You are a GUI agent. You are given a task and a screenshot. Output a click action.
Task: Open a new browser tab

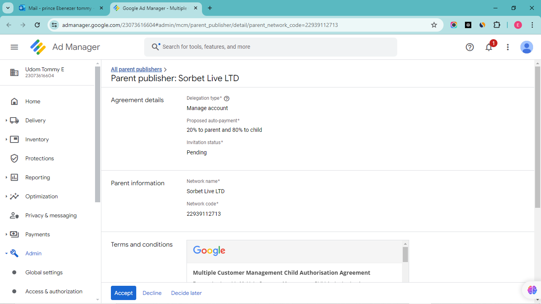point(210,8)
